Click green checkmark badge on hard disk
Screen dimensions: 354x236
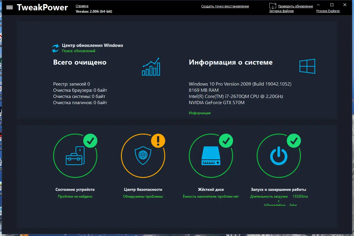click(226, 140)
